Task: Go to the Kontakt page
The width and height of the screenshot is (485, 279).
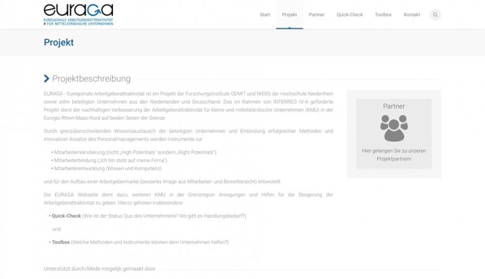Action: [x=412, y=15]
